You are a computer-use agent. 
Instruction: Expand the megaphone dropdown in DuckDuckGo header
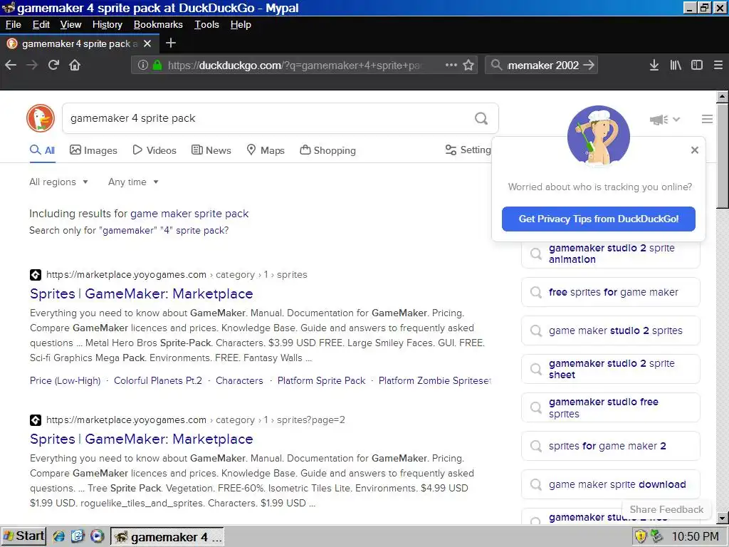tap(665, 120)
